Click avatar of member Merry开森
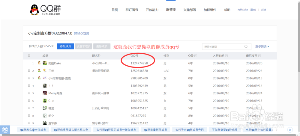 (x=45, y=93)
